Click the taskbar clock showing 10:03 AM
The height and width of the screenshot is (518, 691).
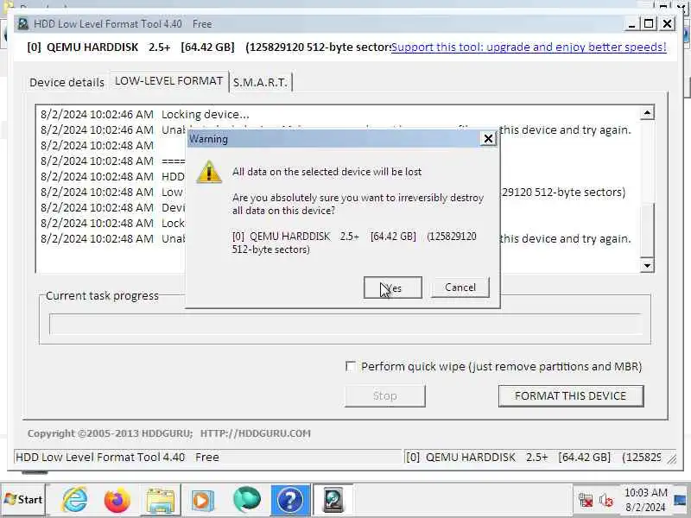tap(645, 500)
